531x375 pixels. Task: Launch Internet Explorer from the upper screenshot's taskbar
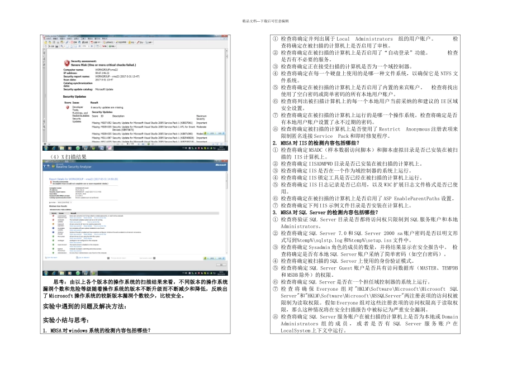click(54, 148)
